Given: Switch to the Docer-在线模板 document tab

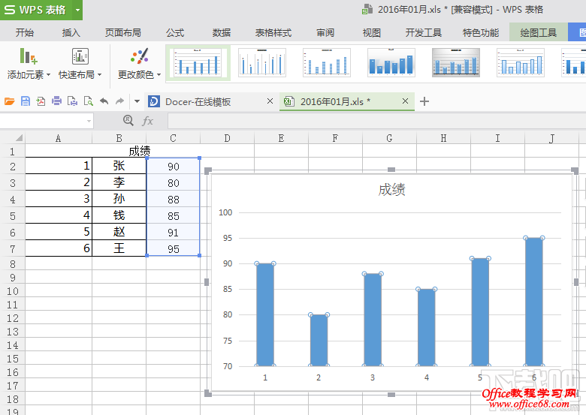Looking at the screenshot, I should coord(198,102).
